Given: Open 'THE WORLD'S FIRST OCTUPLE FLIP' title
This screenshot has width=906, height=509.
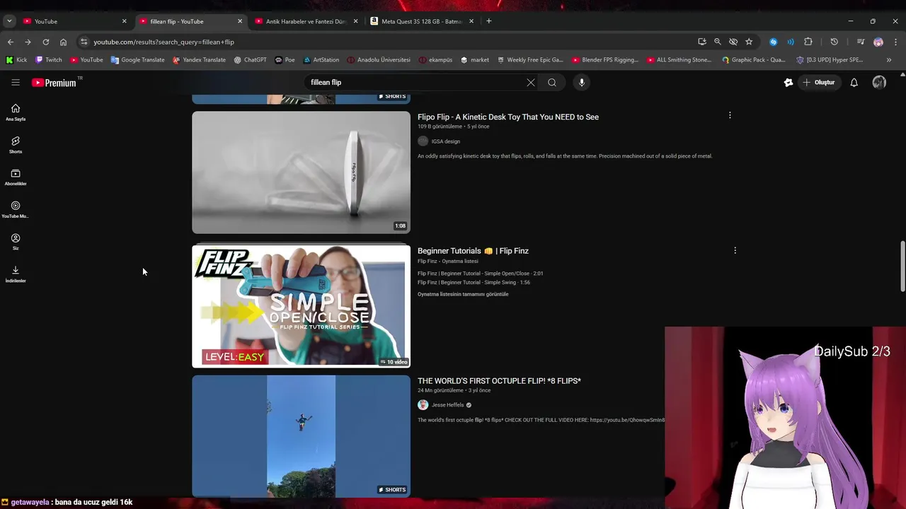Looking at the screenshot, I should pyautogui.click(x=499, y=381).
